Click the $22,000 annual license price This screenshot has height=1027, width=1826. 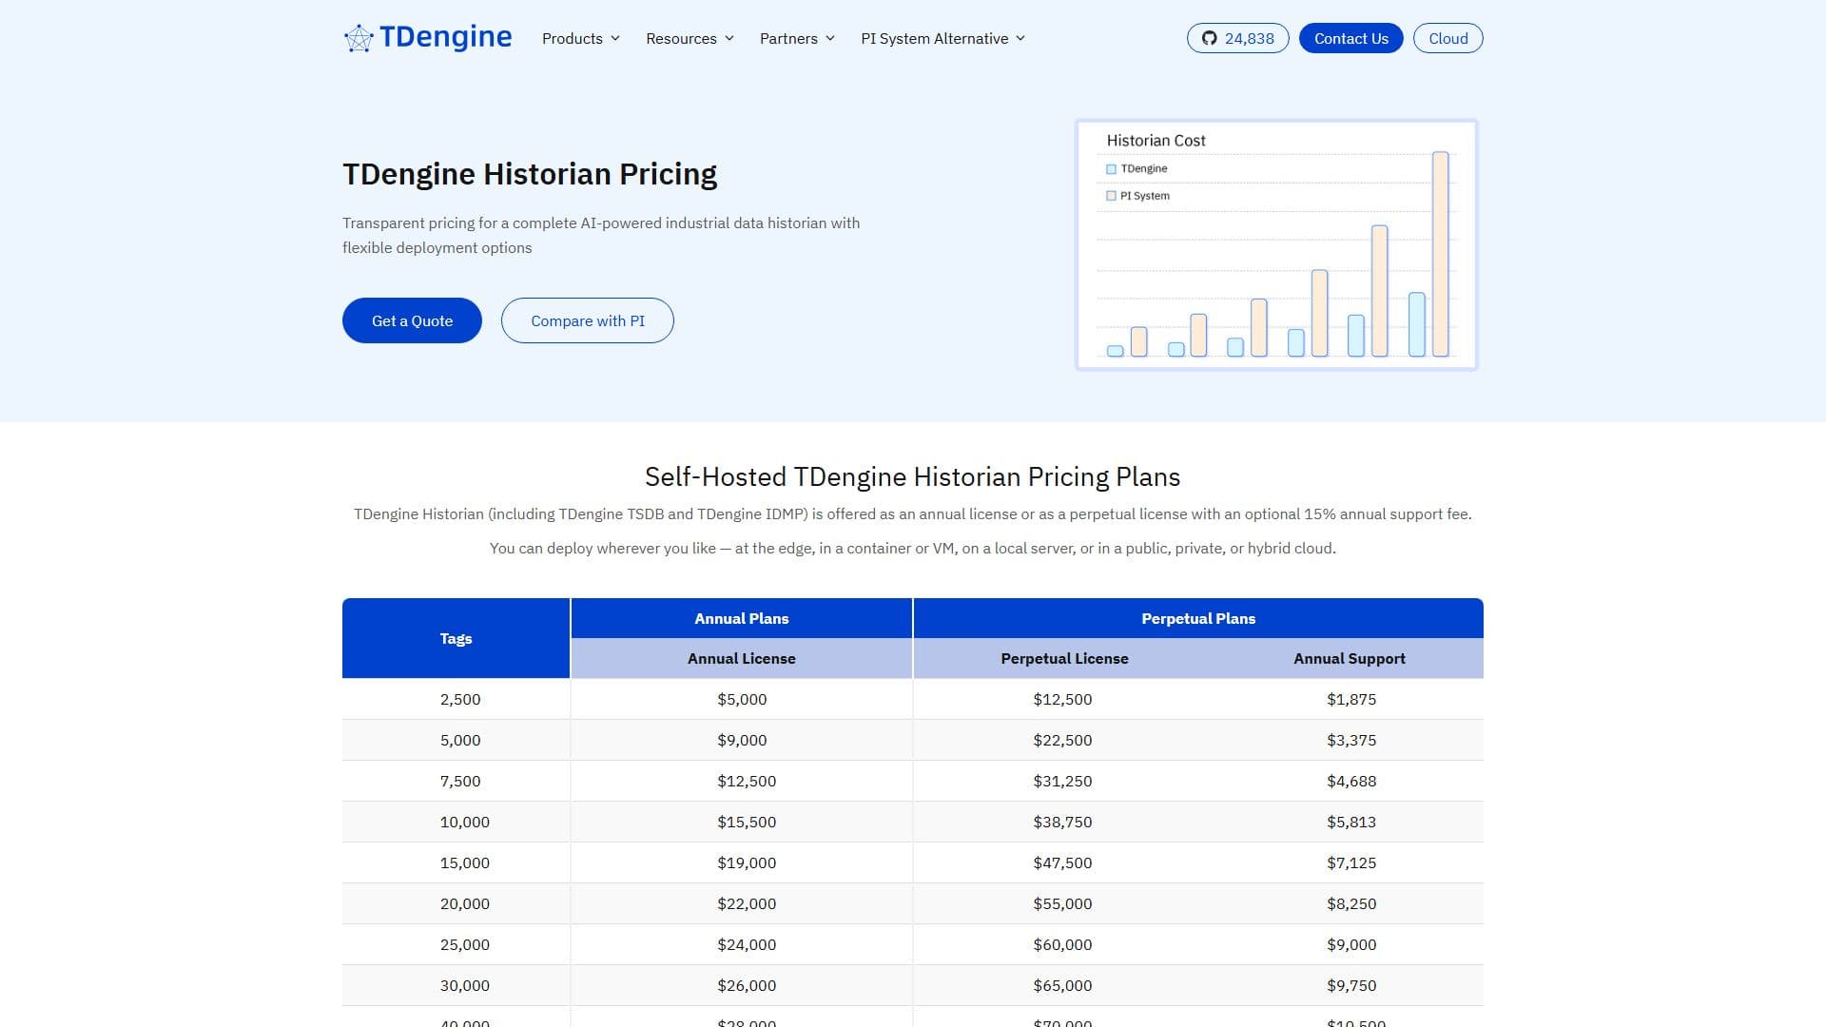pos(747,903)
